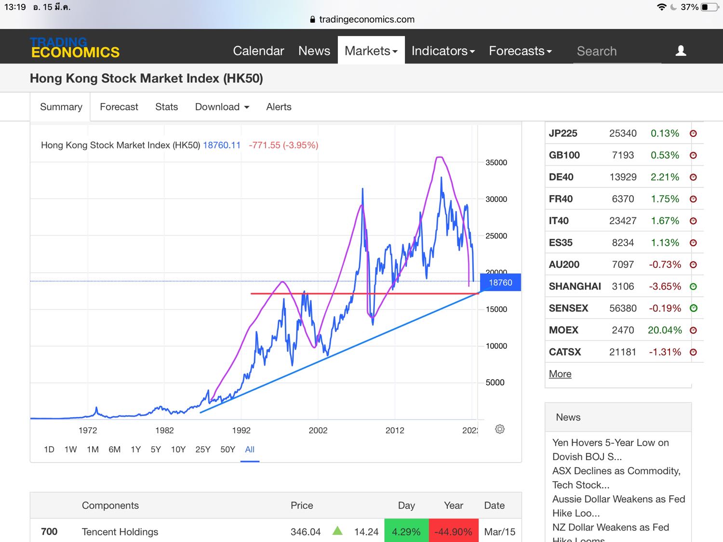
Task: Select the 1M chart range
Action: point(93,449)
